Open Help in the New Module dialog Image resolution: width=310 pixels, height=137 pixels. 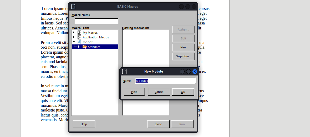(x=134, y=92)
